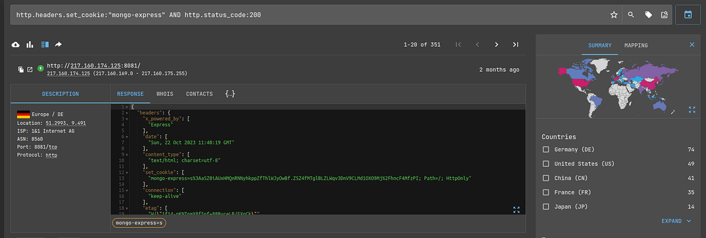Open the http://217.160.174.125:8081/ link
The image size is (706, 238).
[93, 65]
